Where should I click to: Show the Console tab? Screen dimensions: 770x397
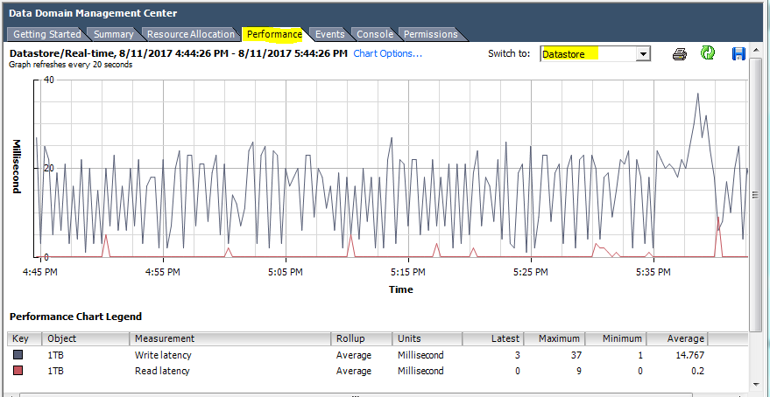pyautogui.click(x=374, y=34)
